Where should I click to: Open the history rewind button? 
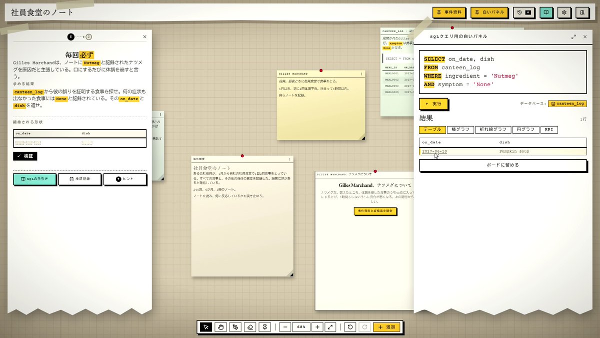[524, 13]
